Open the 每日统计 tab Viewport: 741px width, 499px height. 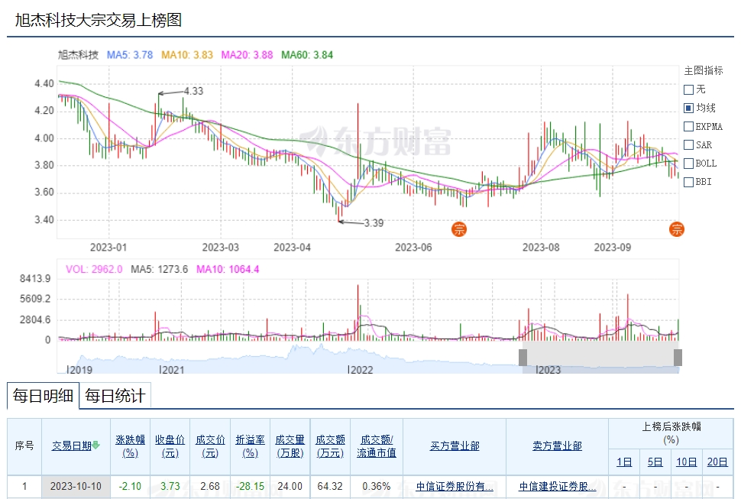(x=115, y=396)
